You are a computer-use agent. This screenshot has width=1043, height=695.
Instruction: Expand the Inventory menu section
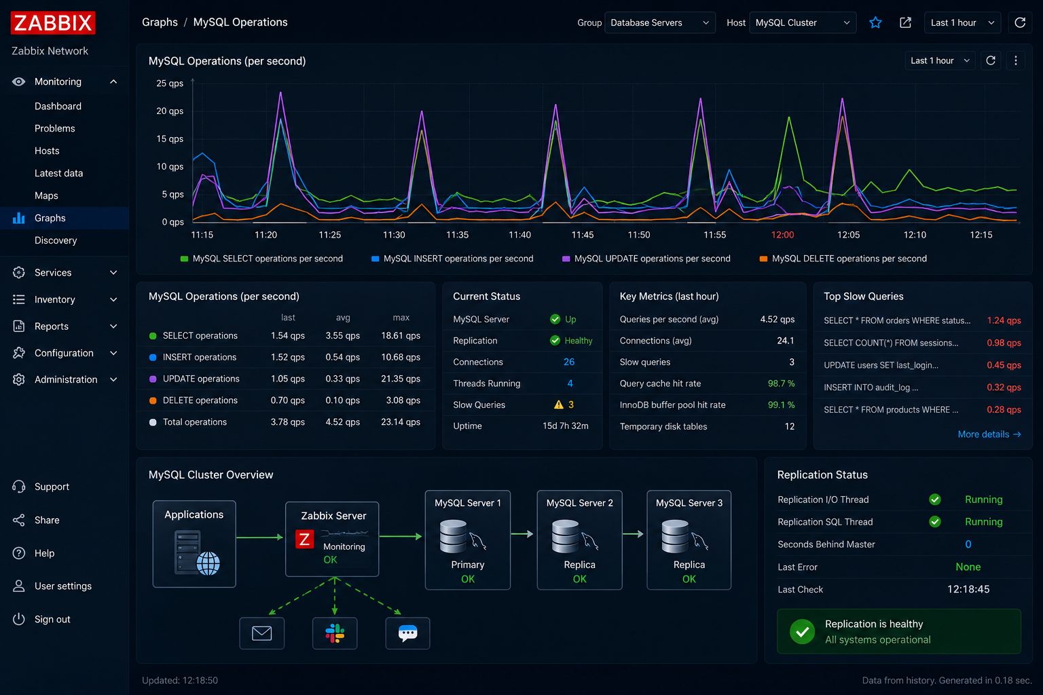click(x=113, y=299)
